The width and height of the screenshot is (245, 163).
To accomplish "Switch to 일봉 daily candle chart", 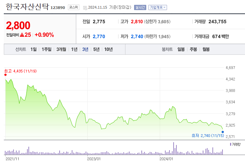I will pos(181,50).
